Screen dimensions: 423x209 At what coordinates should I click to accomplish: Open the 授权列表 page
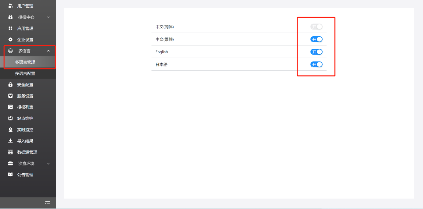pos(26,107)
